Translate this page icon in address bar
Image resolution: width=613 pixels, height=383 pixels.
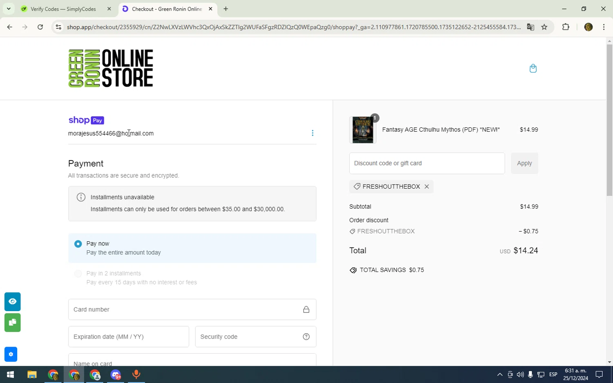coord(530,27)
